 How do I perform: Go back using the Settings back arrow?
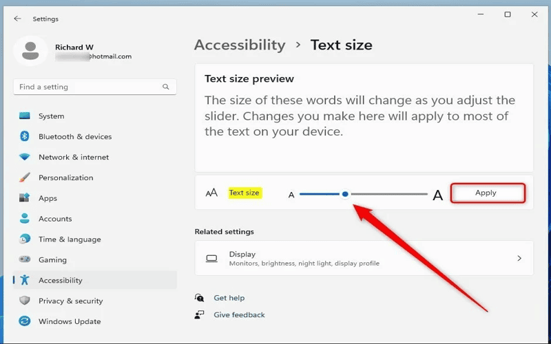pyautogui.click(x=17, y=19)
